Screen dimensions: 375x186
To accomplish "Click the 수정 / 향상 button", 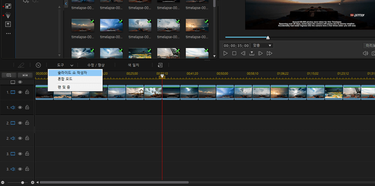I will (96, 65).
